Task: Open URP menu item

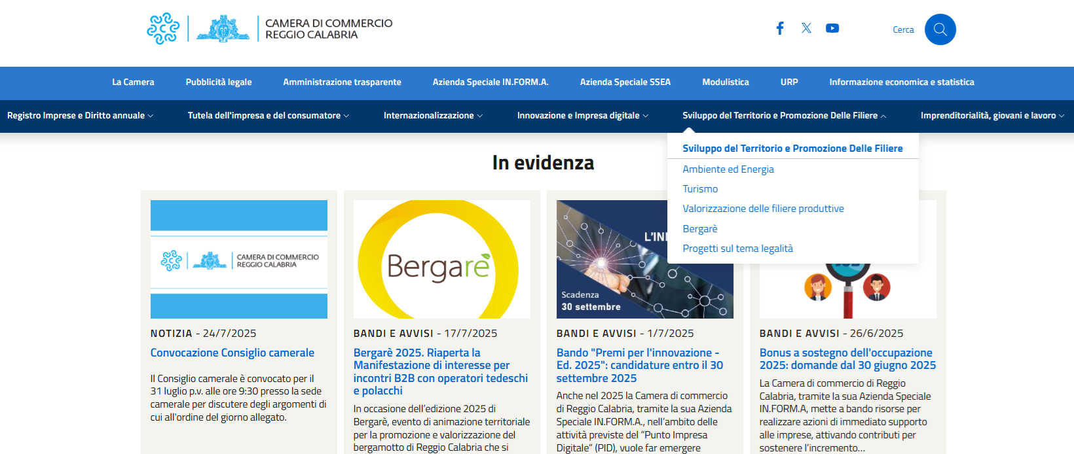Action: click(x=789, y=82)
